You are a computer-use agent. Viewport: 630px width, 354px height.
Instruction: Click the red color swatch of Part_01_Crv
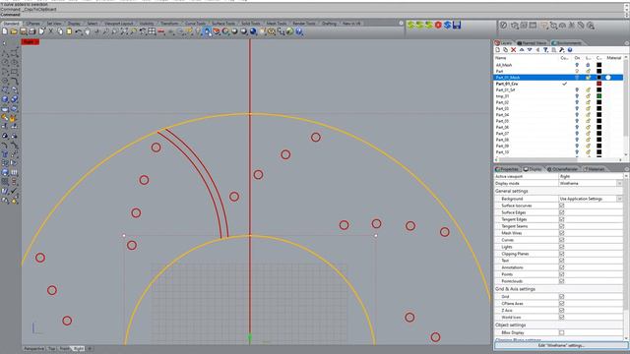tap(599, 84)
